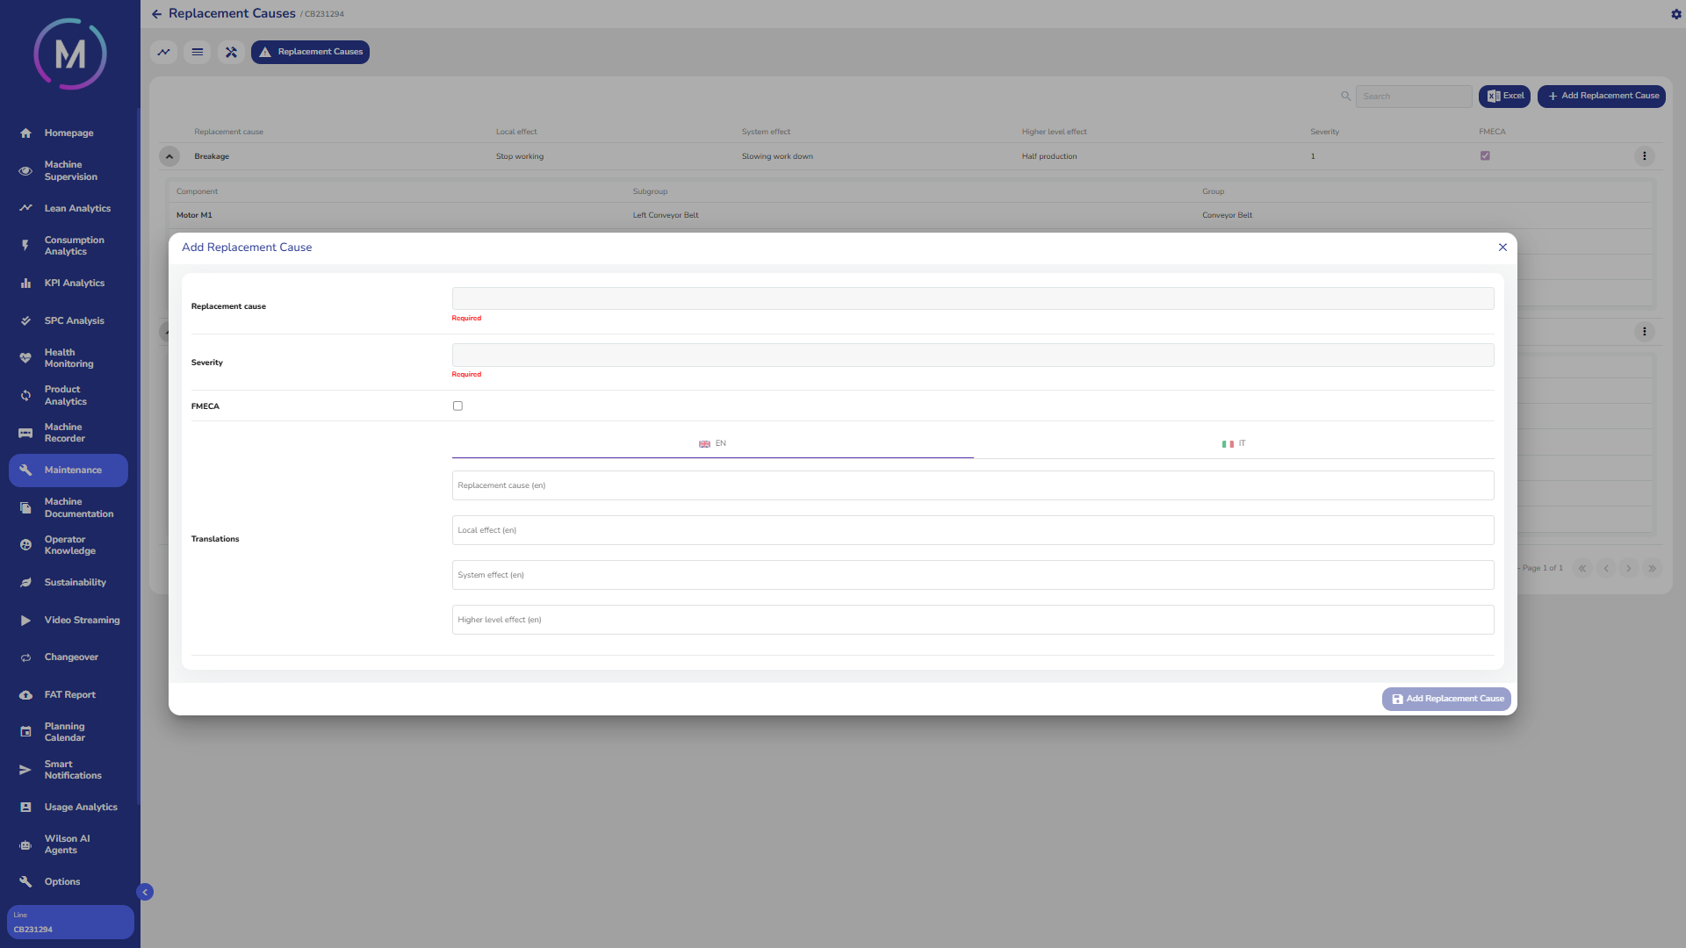Click Add Replacement Cause save button

pyautogui.click(x=1446, y=699)
